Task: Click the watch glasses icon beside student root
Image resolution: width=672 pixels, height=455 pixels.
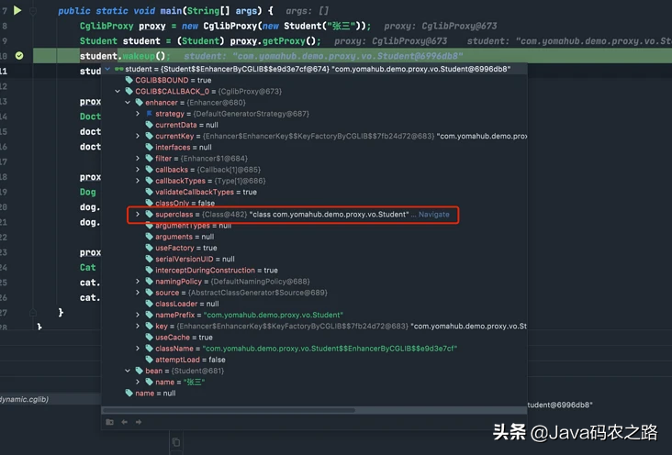Action: (x=118, y=69)
